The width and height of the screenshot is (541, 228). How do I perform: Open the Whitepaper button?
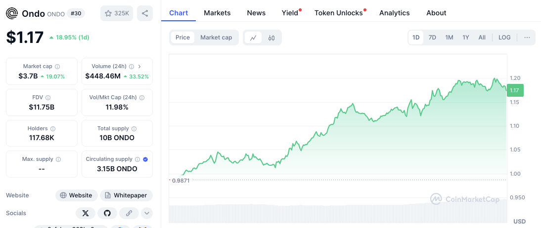pyautogui.click(x=126, y=195)
